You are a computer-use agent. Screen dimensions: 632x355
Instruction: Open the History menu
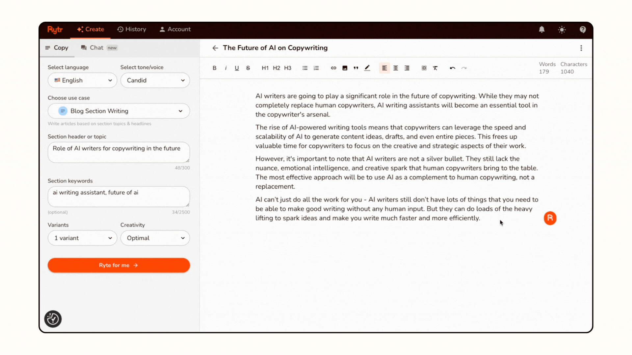(x=131, y=29)
